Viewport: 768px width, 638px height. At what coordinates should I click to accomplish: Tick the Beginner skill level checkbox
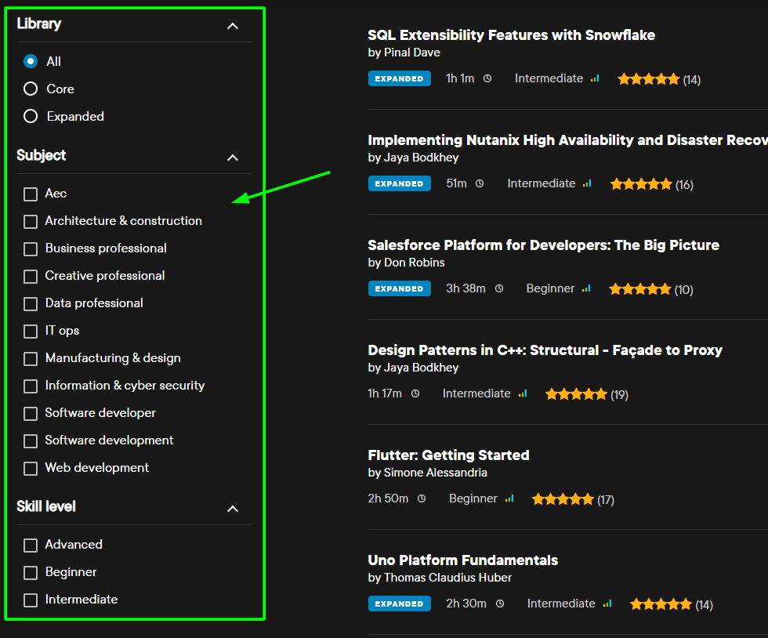pos(31,573)
